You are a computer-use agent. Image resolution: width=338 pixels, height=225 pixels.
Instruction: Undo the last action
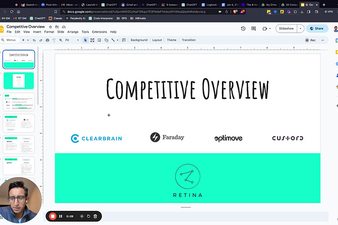(x=34, y=40)
